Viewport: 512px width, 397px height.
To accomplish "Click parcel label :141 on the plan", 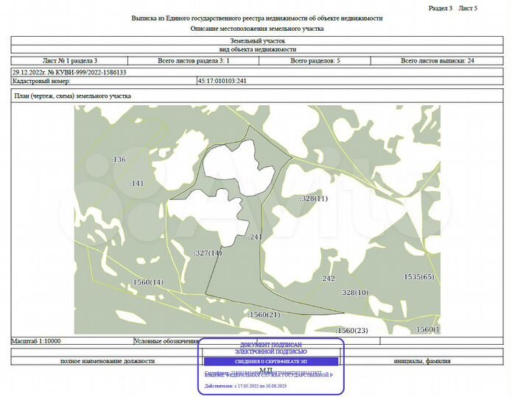I will coord(136,184).
